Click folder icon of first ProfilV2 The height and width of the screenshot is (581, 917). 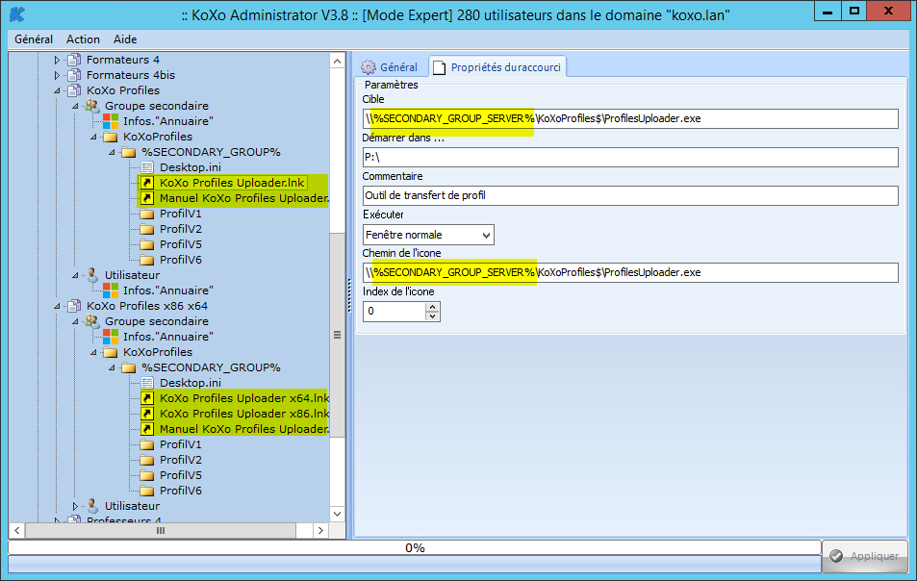pyautogui.click(x=147, y=229)
